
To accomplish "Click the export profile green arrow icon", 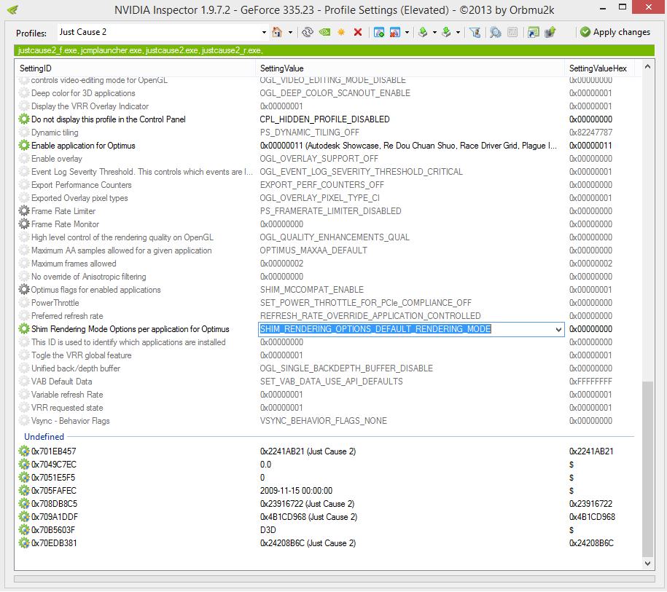I will pos(423,32).
